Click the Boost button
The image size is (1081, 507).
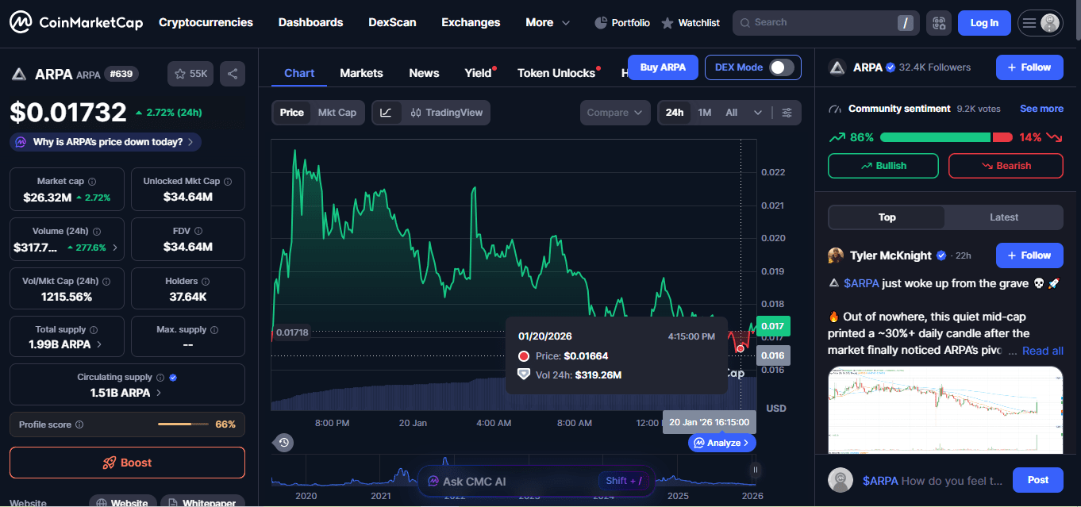click(x=127, y=463)
